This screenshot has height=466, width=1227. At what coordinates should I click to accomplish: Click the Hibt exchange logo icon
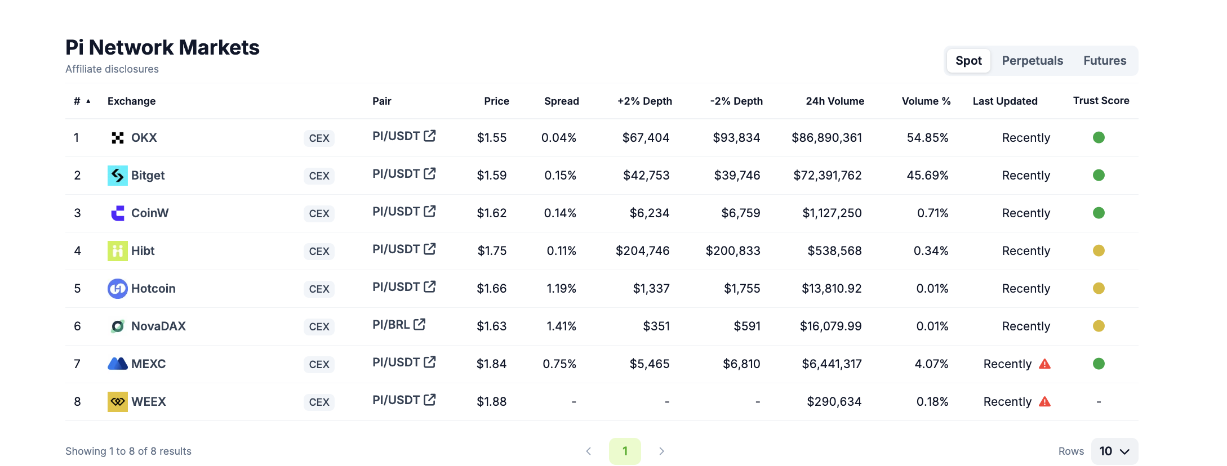(x=118, y=251)
